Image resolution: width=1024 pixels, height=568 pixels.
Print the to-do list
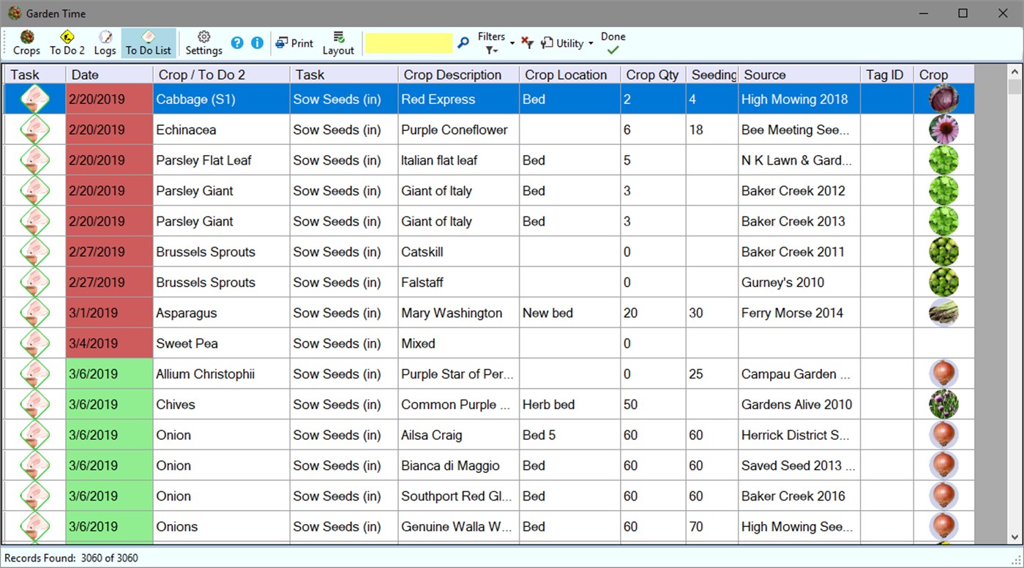(294, 42)
